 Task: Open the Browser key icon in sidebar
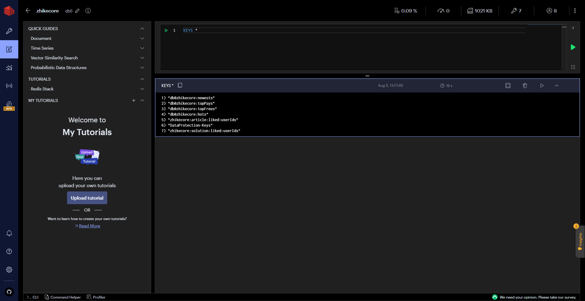point(9,31)
